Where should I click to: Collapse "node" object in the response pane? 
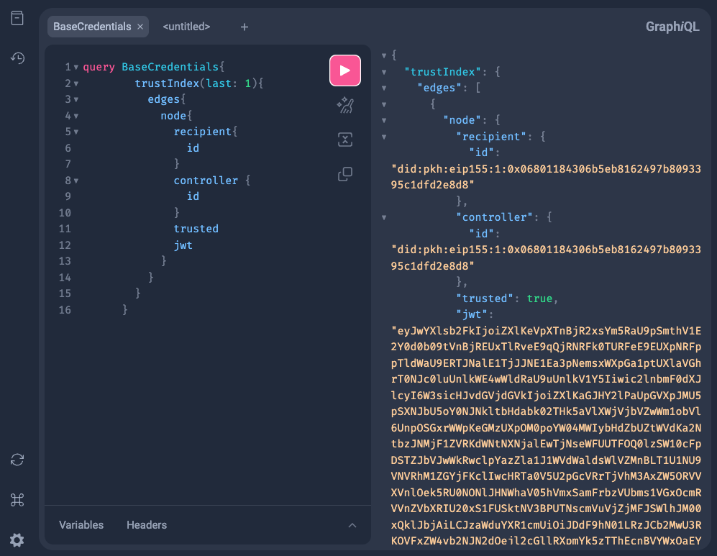(384, 121)
